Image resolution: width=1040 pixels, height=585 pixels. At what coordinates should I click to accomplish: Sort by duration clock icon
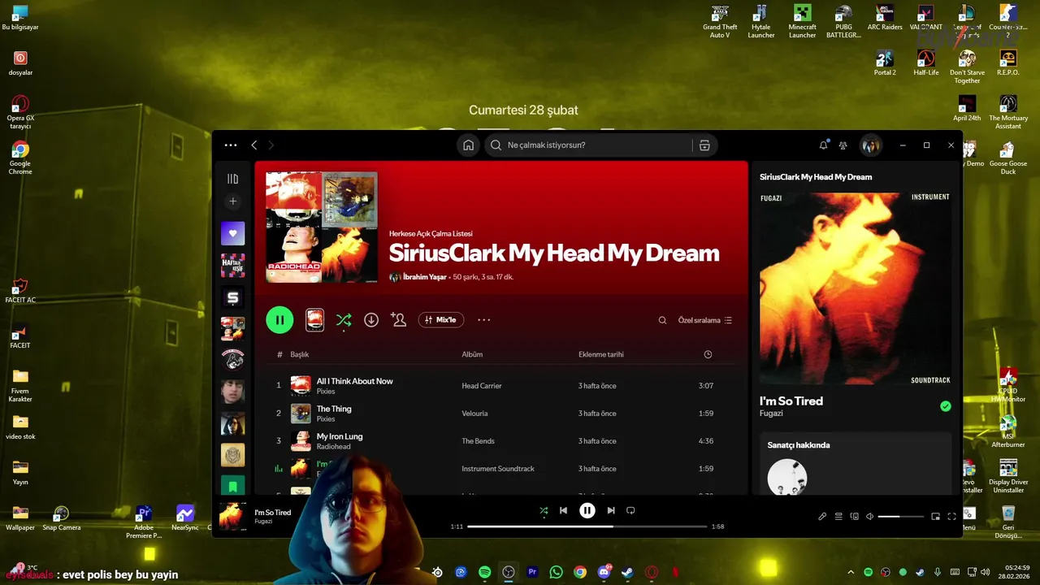[708, 354]
